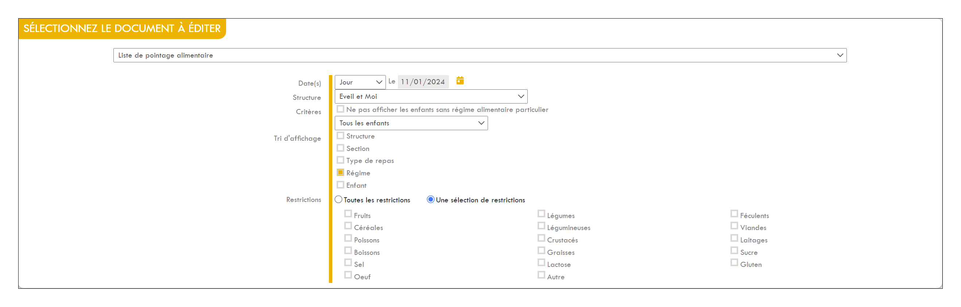Click the Restrictions label
Image resolution: width=961 pixels, height=307 pixels.
(x=303, y=199)
